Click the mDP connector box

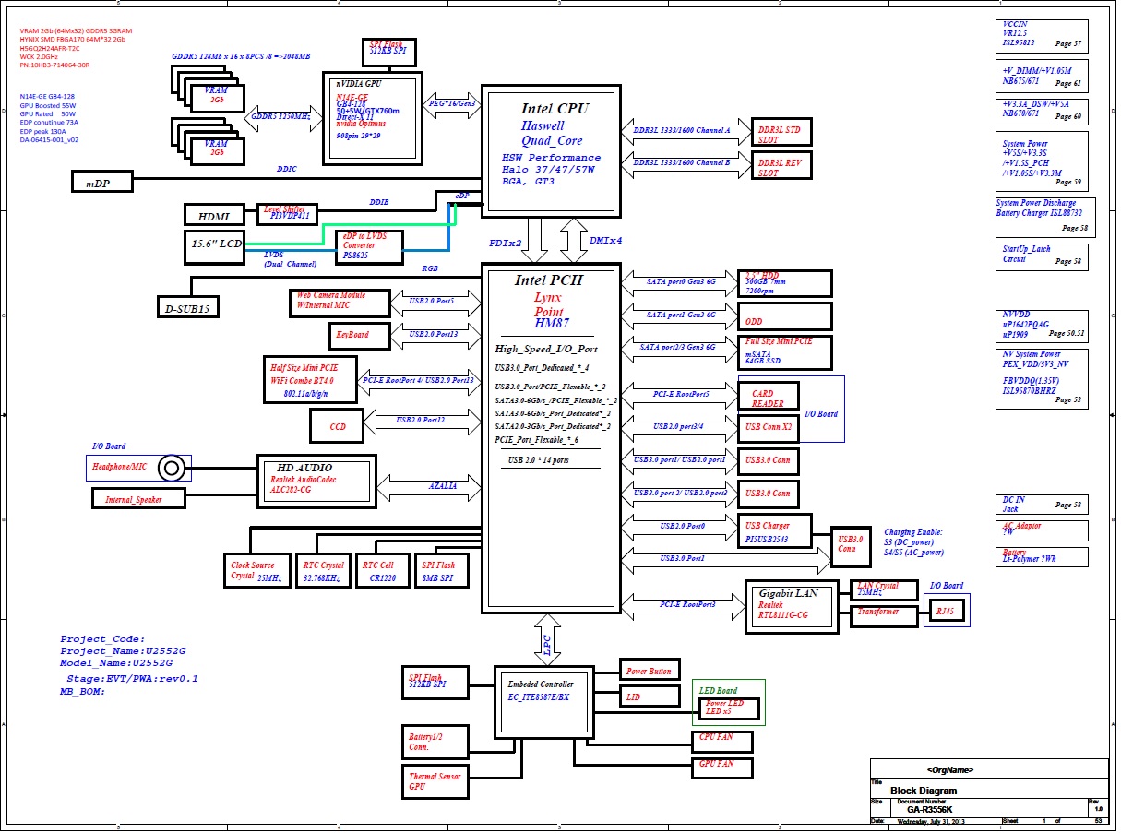click(x=102, y=182)
